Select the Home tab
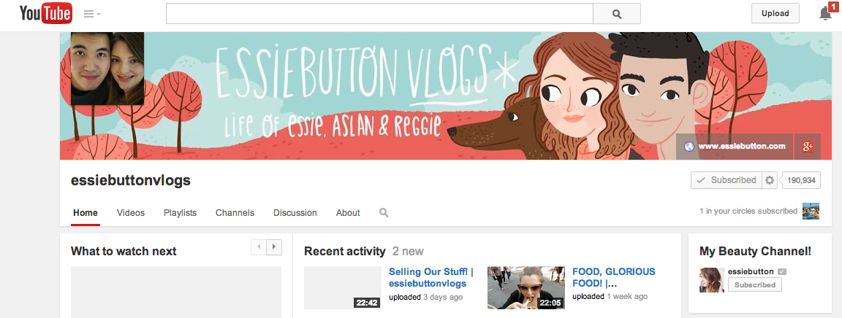Viewport: 842px width, 318px height. 86,213
